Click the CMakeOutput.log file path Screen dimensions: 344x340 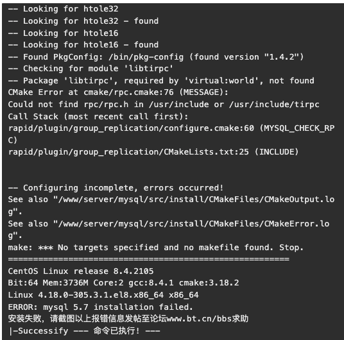point(171,205)
